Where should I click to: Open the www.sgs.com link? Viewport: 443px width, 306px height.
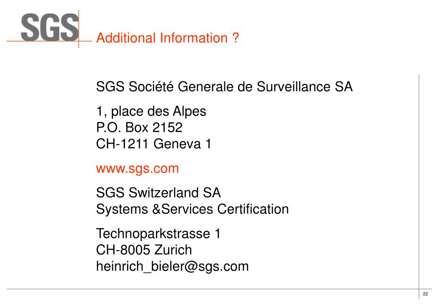coord(137,169)
